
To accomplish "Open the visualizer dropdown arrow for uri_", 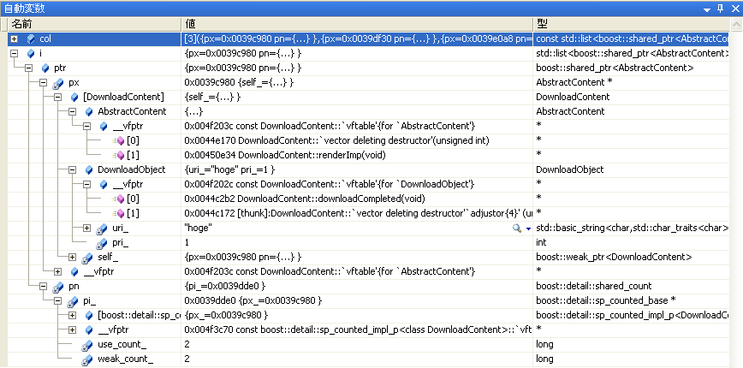I will [x=529, y=229].
